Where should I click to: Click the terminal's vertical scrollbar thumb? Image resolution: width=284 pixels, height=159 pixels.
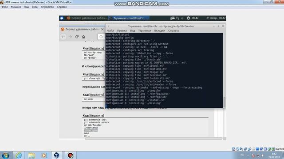tap(225, 102)
